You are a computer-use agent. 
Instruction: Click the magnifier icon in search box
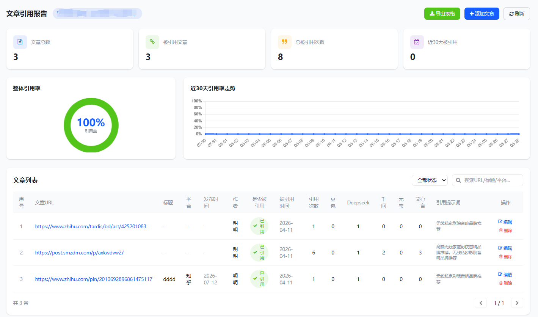click(458, 180)
